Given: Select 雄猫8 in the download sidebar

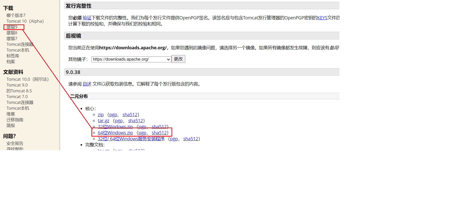Looking at the screenshot, I should pyautogui.click(x=12, y=33).
